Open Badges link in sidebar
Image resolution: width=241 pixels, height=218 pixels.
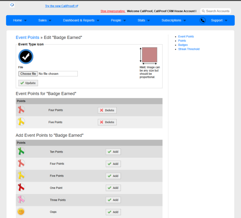tap(183, 45)
